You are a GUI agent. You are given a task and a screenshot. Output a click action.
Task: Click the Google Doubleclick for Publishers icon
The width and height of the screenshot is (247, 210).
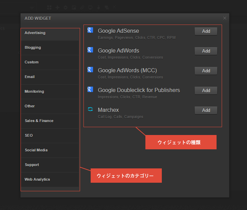click(90, 89)
